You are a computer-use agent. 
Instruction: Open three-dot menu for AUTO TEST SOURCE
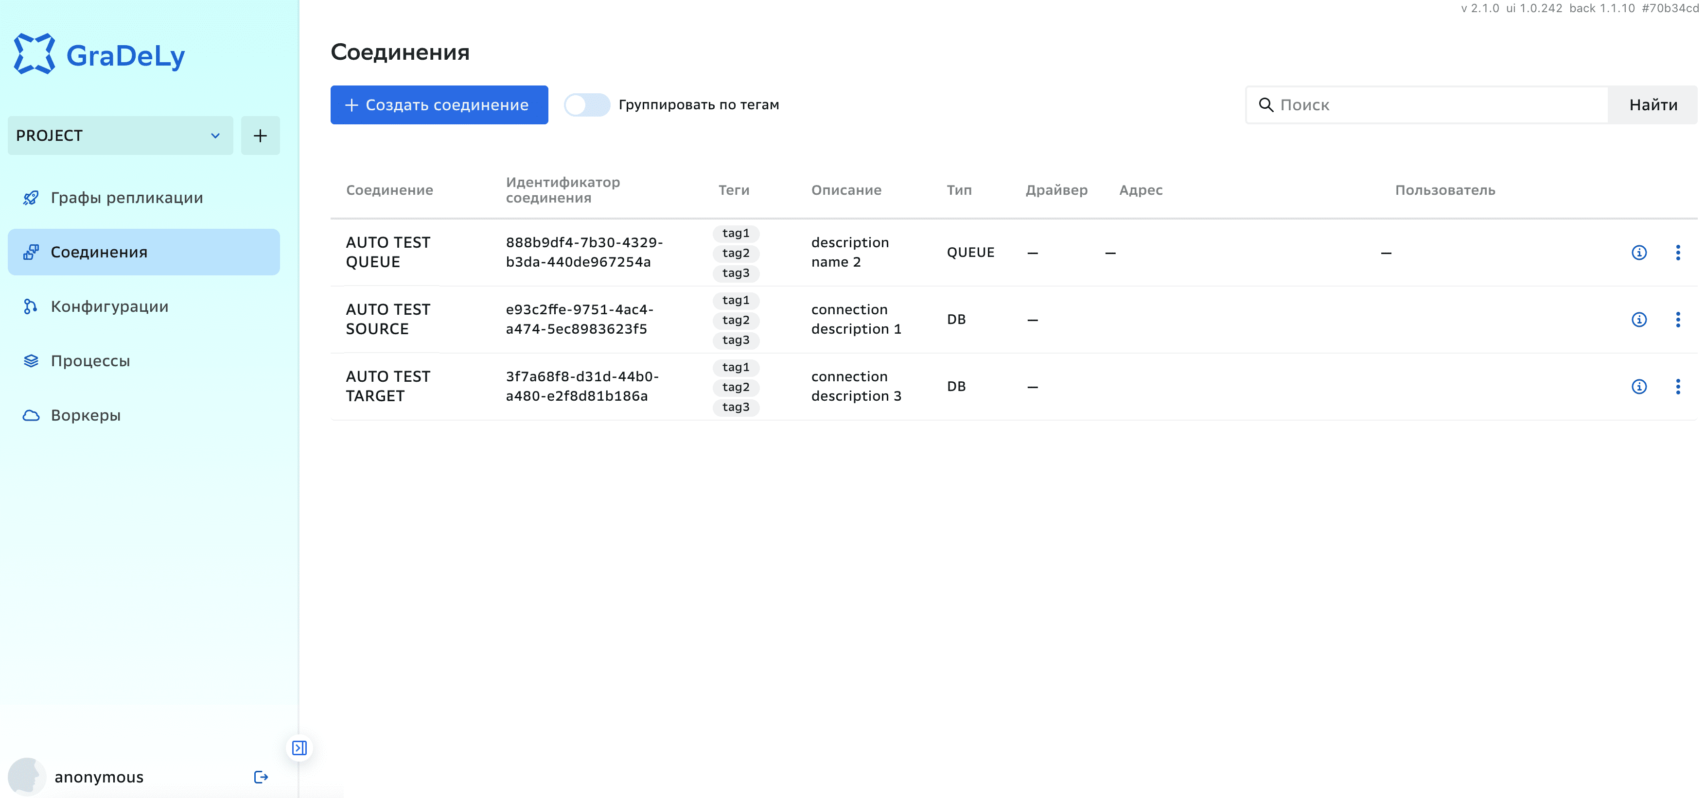click(1677, 320)
